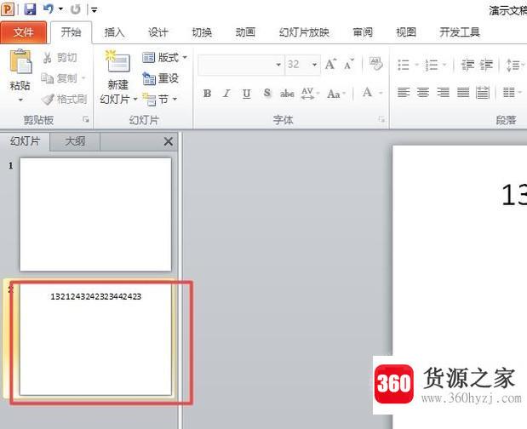Toggle Strikethrough (abc) formatting

tap(287, 93)
